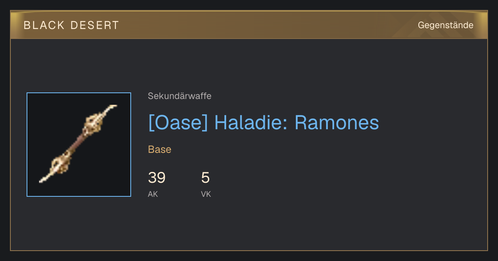Click the attack value 39

click(x=157, y=178)
